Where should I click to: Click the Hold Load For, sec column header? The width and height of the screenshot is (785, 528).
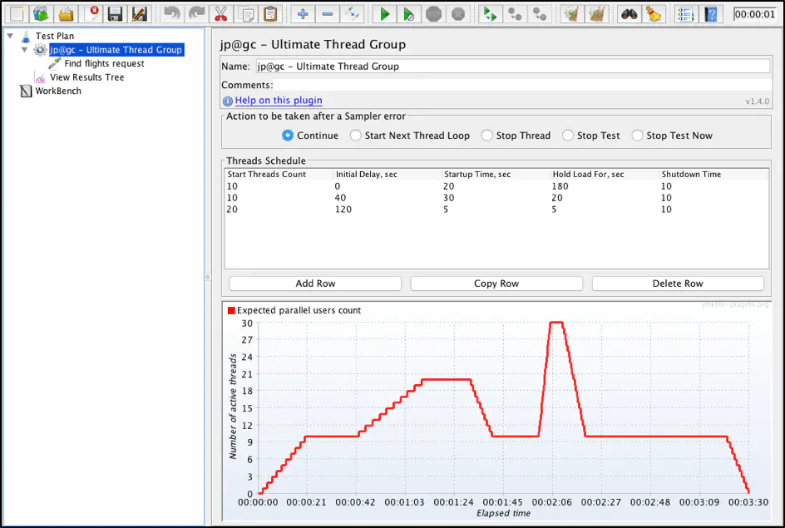tap(605, 174)
